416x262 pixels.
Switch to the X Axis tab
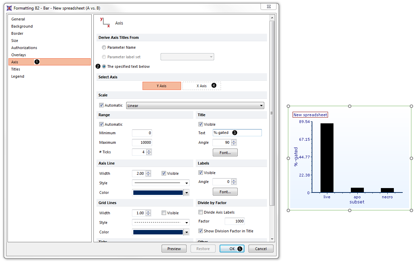coord(202,86)
